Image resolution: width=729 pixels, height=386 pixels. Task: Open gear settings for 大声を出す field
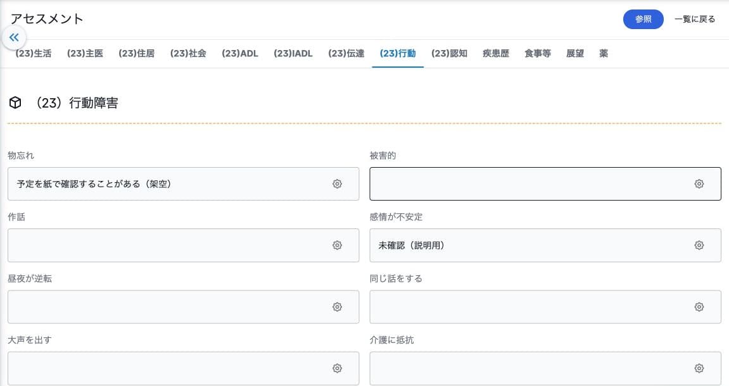[337, 368]
